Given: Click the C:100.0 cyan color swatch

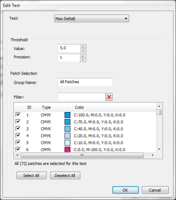Looking at the screenshot, I should point(68,115).
